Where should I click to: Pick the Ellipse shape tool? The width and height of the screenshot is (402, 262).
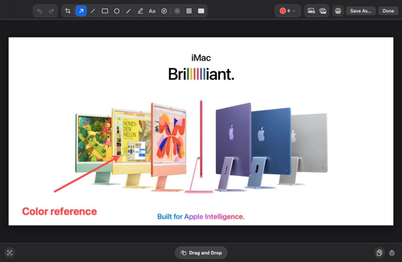(117, 11)
